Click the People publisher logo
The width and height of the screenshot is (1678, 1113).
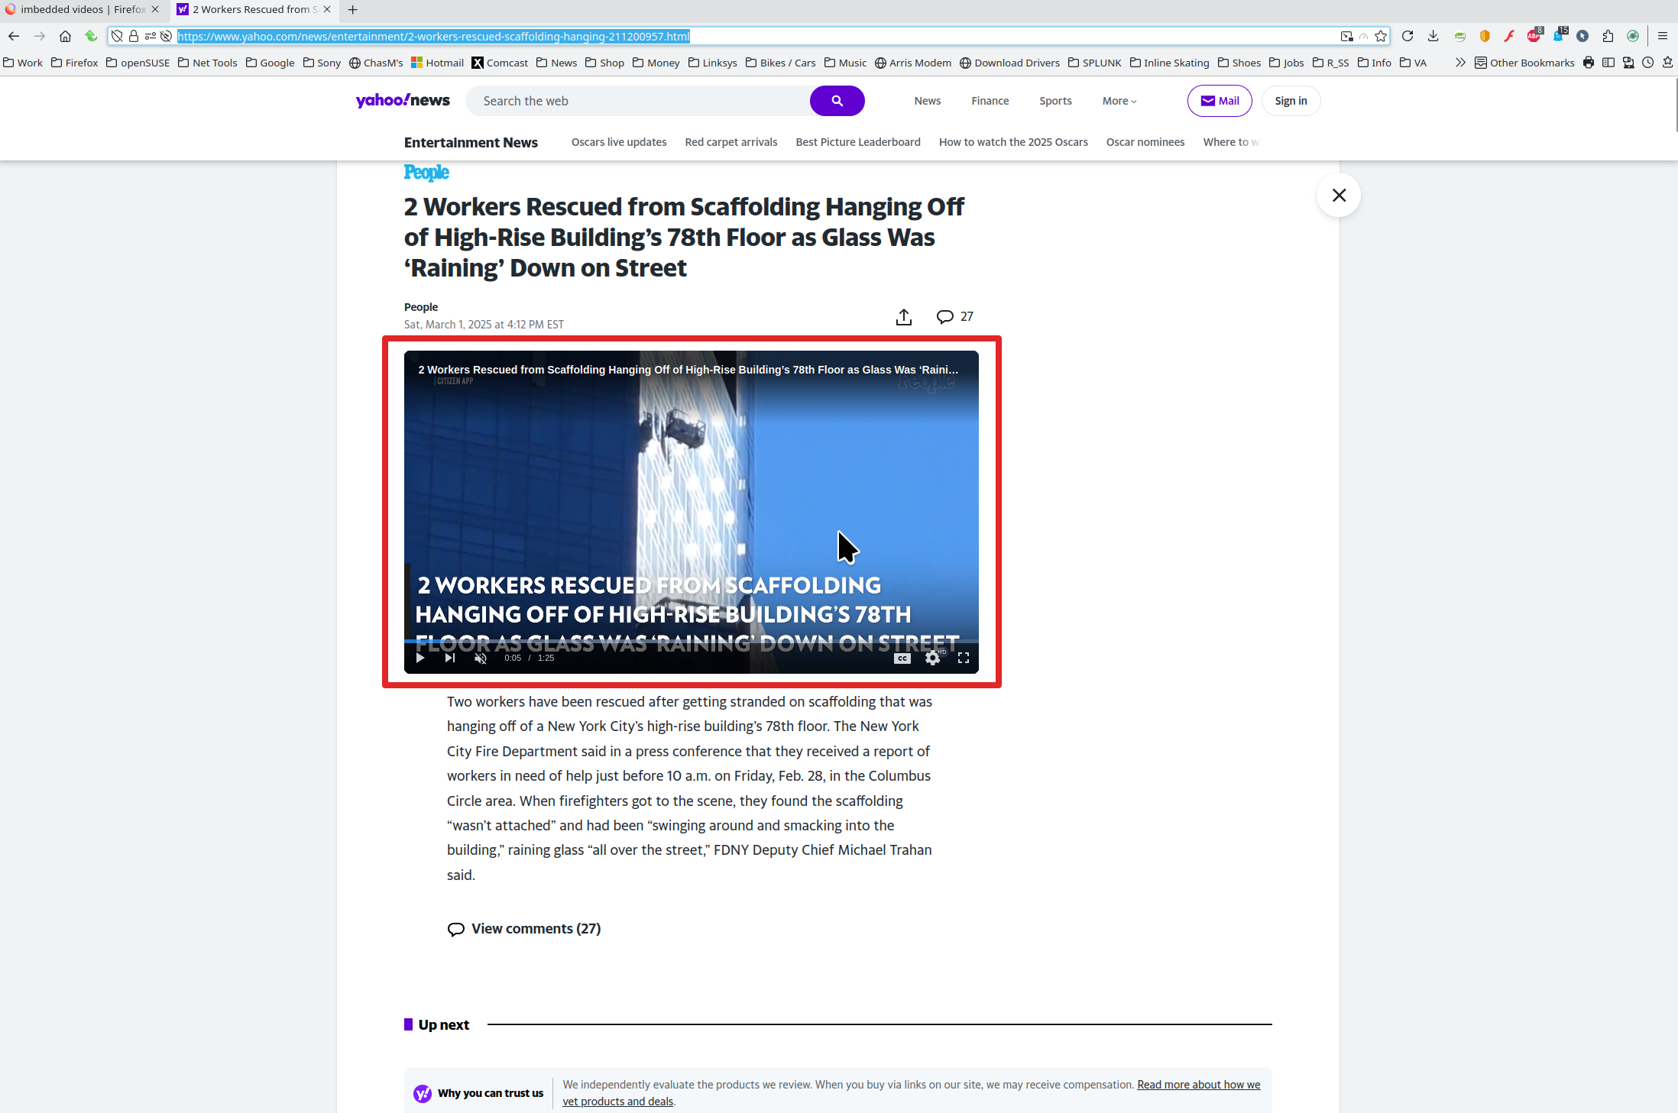(x=426, y=173)
